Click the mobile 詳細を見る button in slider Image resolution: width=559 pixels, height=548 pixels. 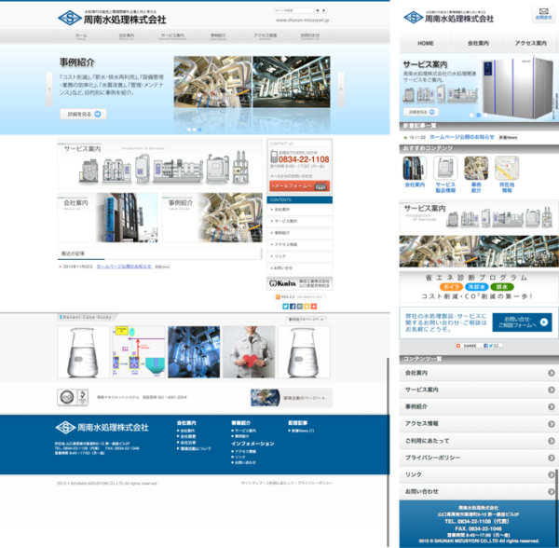click(x=421, y=112)
